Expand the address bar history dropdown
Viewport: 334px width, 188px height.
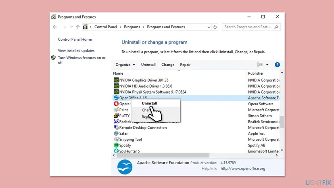pos(209,27)
